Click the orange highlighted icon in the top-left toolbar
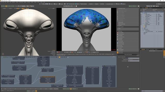The height and width of the screenshot is (92, 165). tap(6, 6)
